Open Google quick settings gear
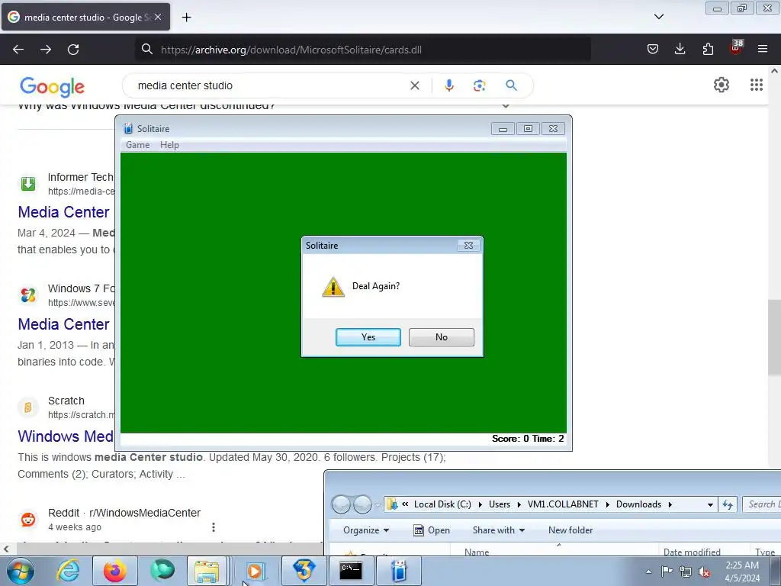Viewport: 781px width, 586px height. (722, 85)
